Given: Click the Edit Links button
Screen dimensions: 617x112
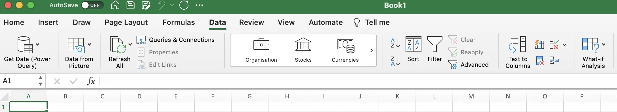Looking at the screenshot, I should [x=157, y=65].
